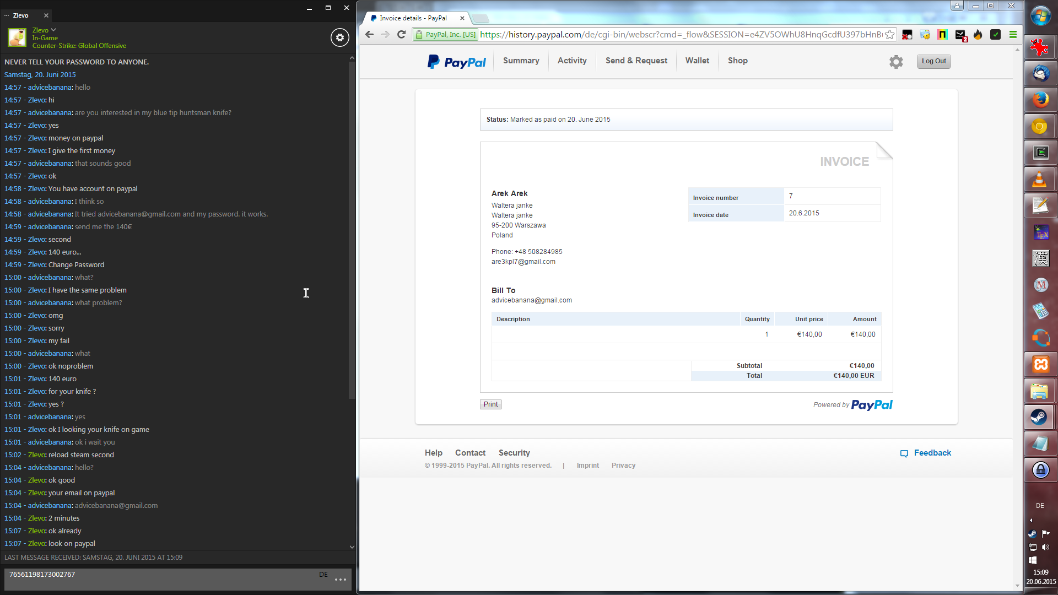Launch VLC from the taskbar
Screen dimensions: 1058x595
click(x=1040, y=180)
